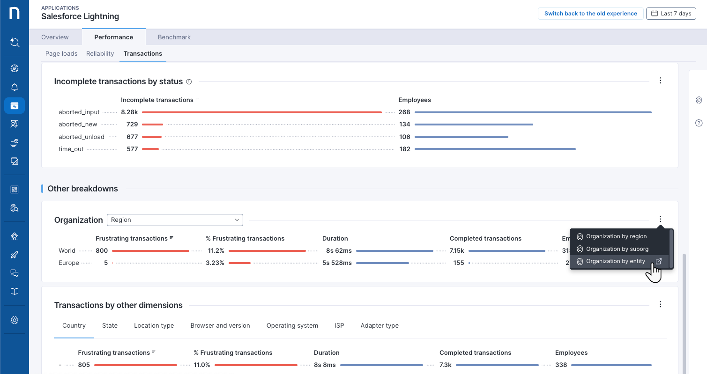Click the search icon in the sidebar
This screenshot has width=707, height=374.
pyautogui.click(x=15, y=43)
